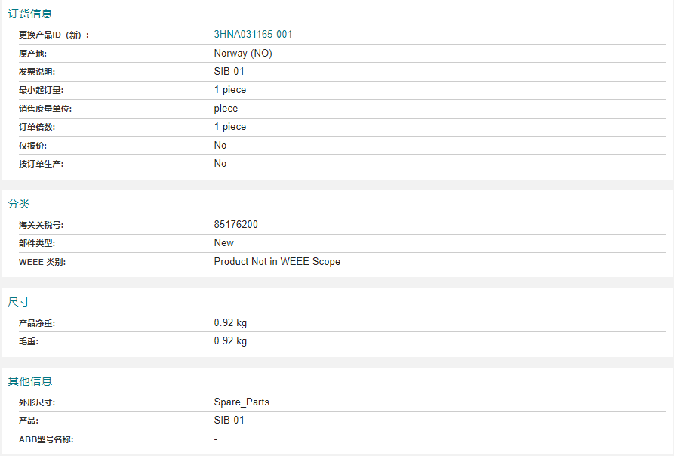The height and width of the screenshot is (456, 674).
Task: Click the 部件类型 New value
Action: pyautogui.click(x=224, y=243)
